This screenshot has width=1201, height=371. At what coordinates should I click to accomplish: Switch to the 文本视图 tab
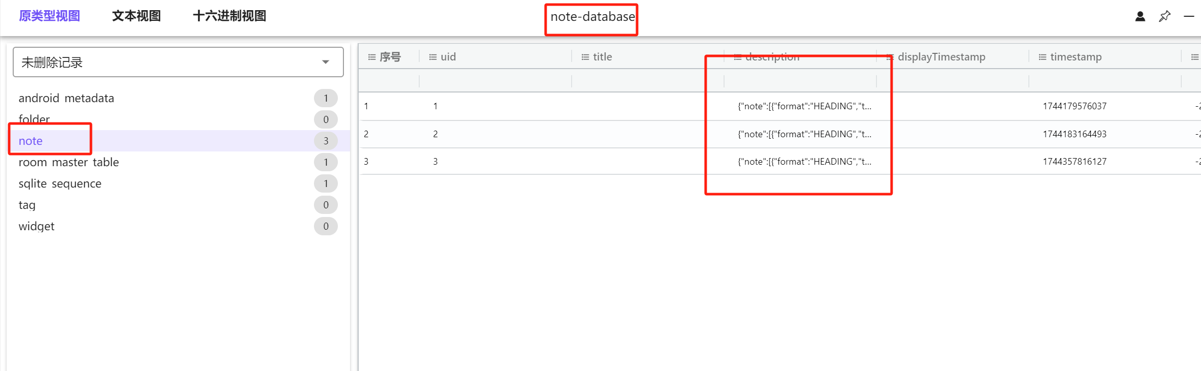pos(136,16)
